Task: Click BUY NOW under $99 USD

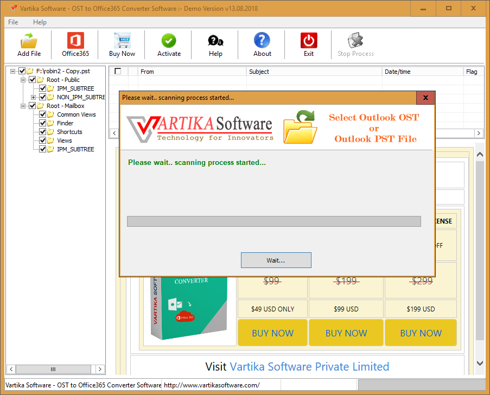Action: [346, 333]
